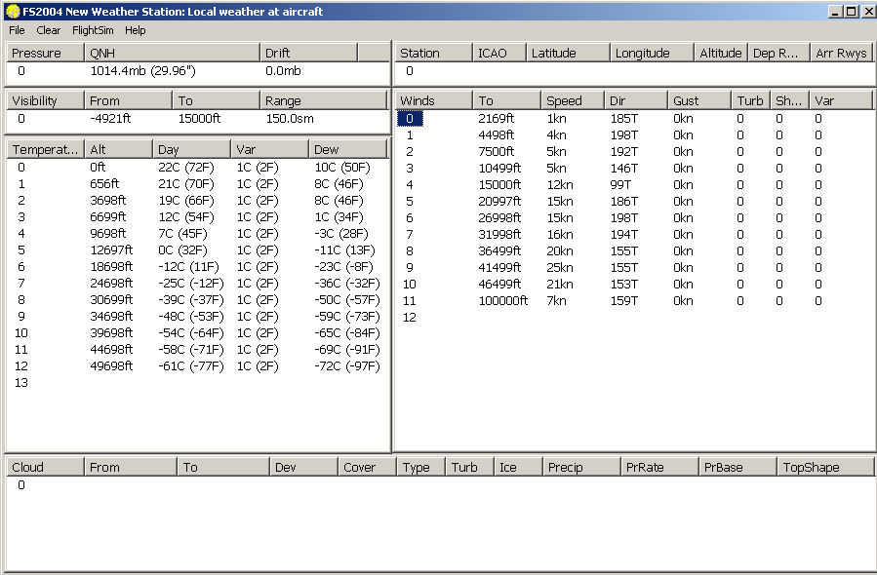Select row 0 in the Cloud list
Image resolution: width=877 pixels, height=575 pixels.
click(x=21, y=485)
